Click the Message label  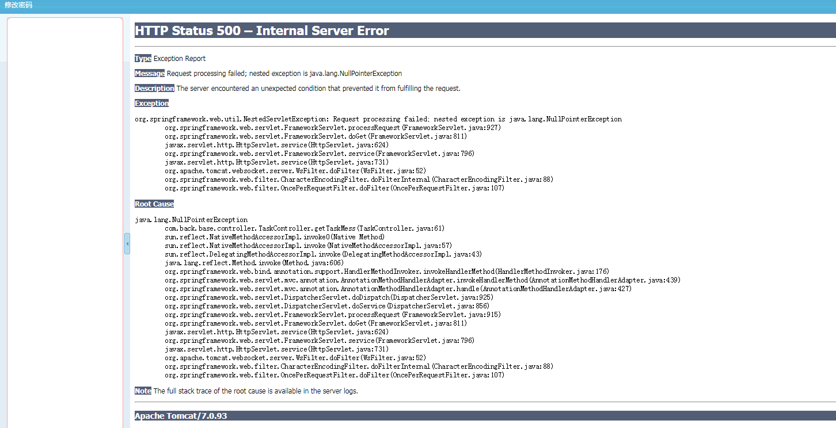(150, 74)
